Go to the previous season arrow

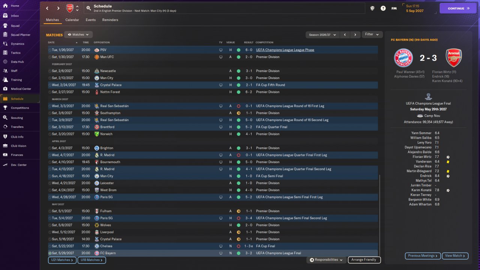click(345, 34)
